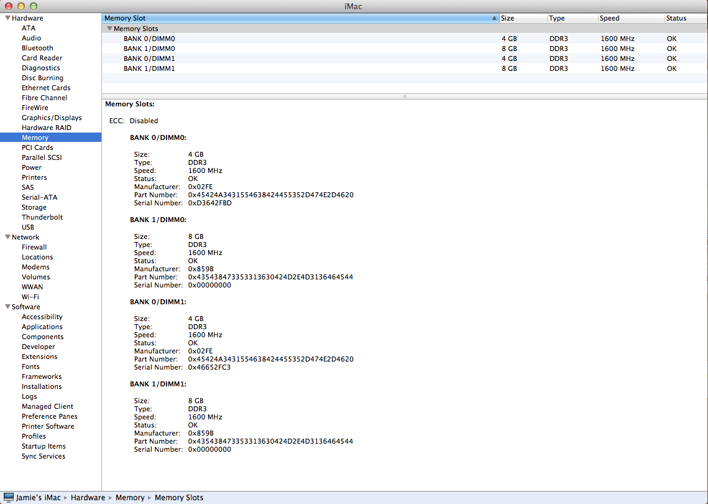Select the highlighted Memory sidebar item

[50, 138]
